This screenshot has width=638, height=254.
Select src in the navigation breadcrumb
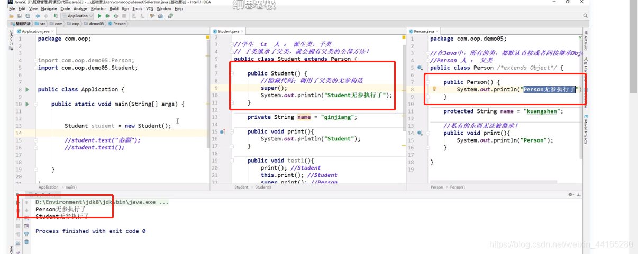click(41, 24)
